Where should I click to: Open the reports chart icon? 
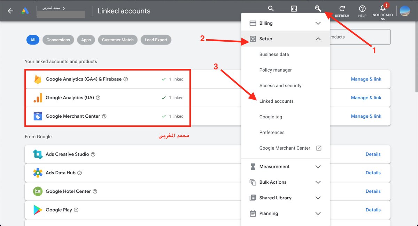pos(294,9)
